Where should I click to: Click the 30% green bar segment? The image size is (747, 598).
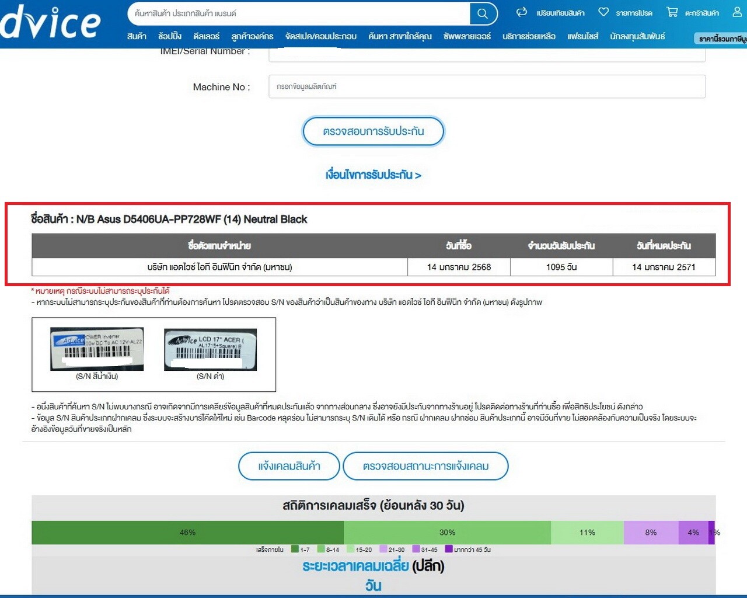tap(447, 533)
